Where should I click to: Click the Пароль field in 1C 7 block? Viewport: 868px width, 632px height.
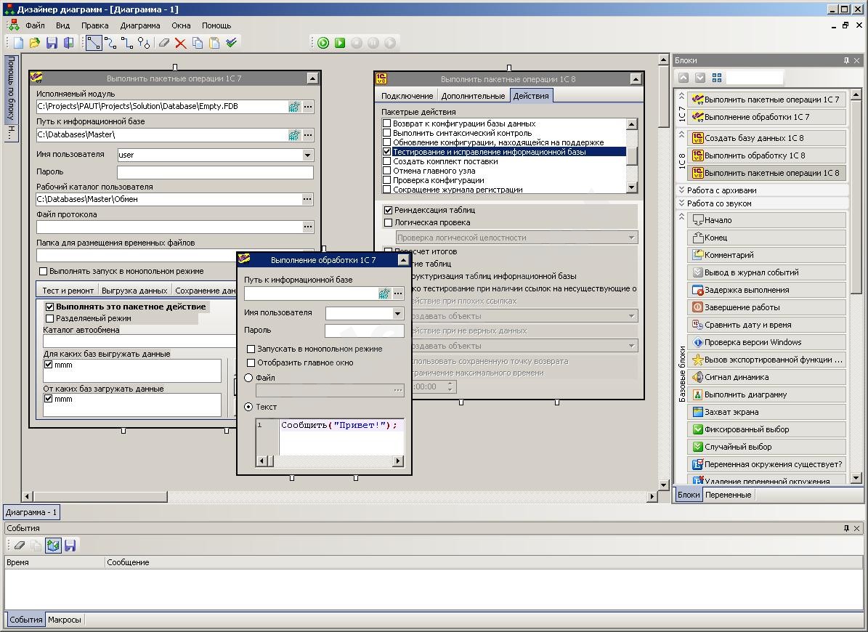pos(215,172)
